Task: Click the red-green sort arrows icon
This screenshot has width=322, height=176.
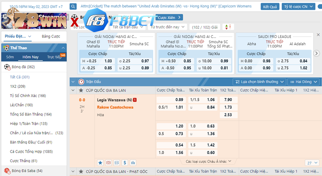Action: pos(228,27)
